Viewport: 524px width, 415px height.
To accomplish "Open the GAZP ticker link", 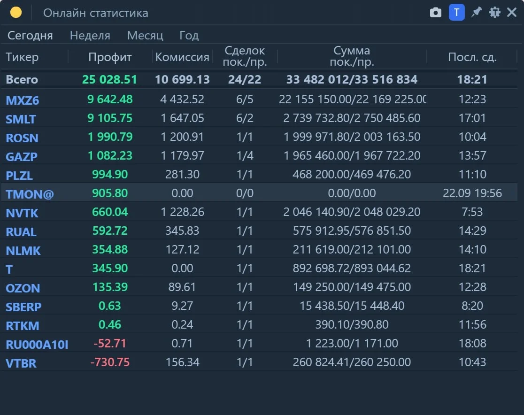I will click(x=22, y=156).
